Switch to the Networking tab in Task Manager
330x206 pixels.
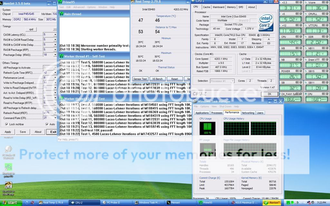point(248,113)
